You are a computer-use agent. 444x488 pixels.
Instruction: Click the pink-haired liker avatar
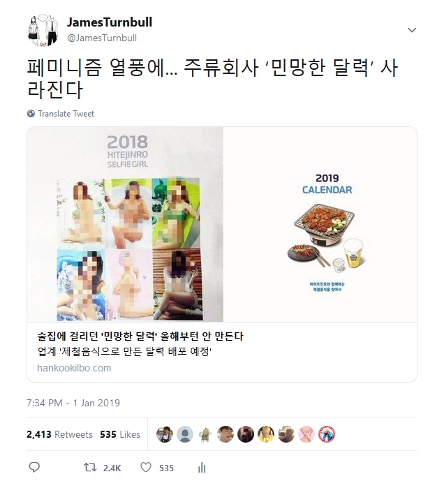[306, 434]
